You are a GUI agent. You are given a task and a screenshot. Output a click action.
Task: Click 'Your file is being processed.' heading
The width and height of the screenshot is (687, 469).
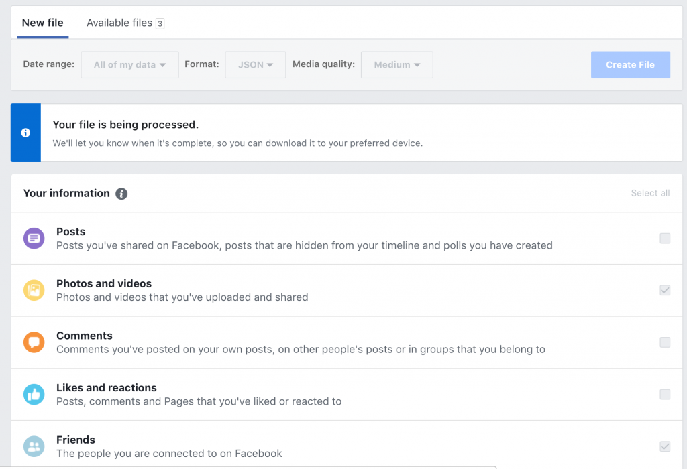point(125,125)
